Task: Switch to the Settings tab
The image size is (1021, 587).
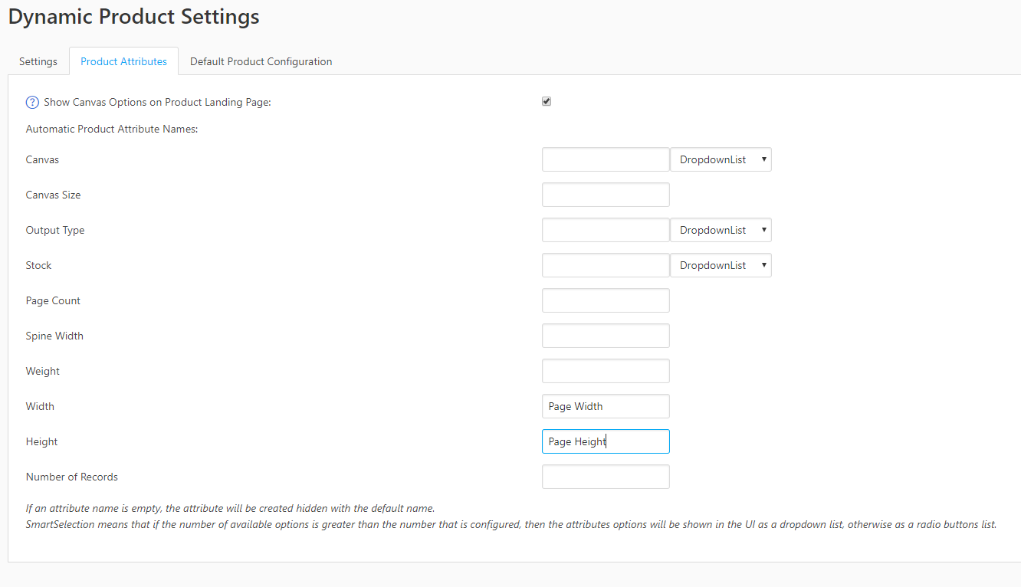Action: 38,61
